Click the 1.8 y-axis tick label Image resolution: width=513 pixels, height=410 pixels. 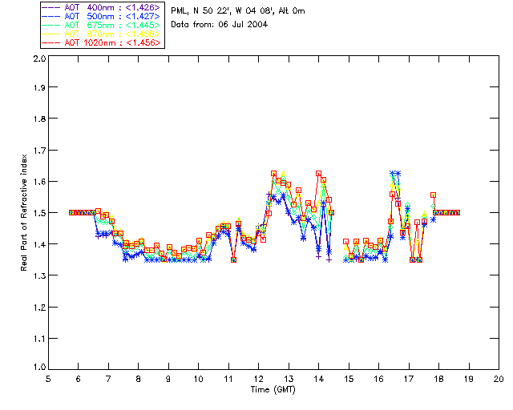click(x=39, y=119)
